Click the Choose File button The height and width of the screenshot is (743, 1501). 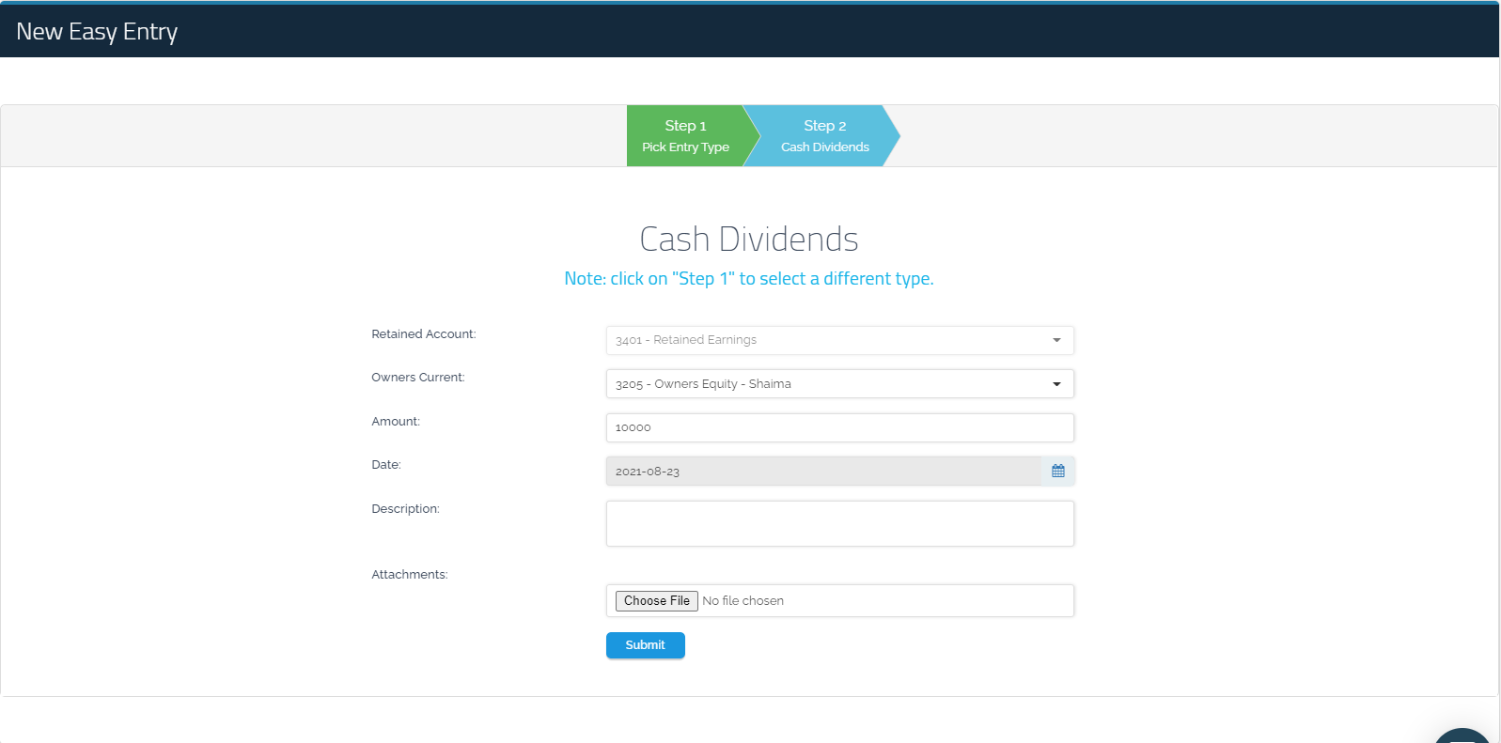pos(656,601)
